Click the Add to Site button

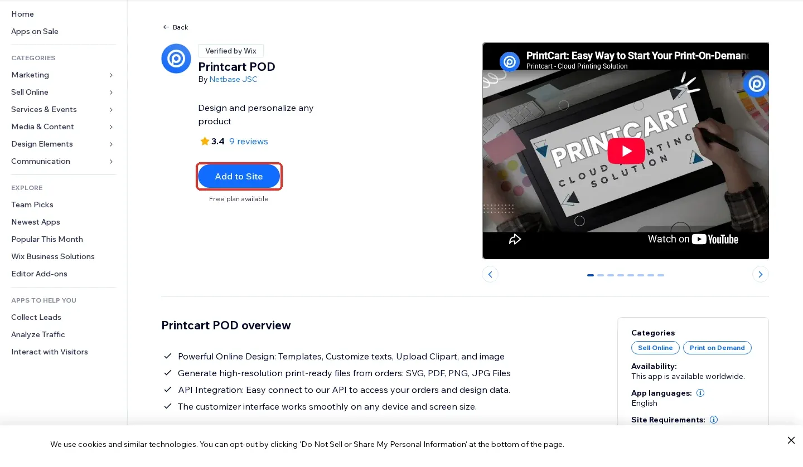point(239,176)
